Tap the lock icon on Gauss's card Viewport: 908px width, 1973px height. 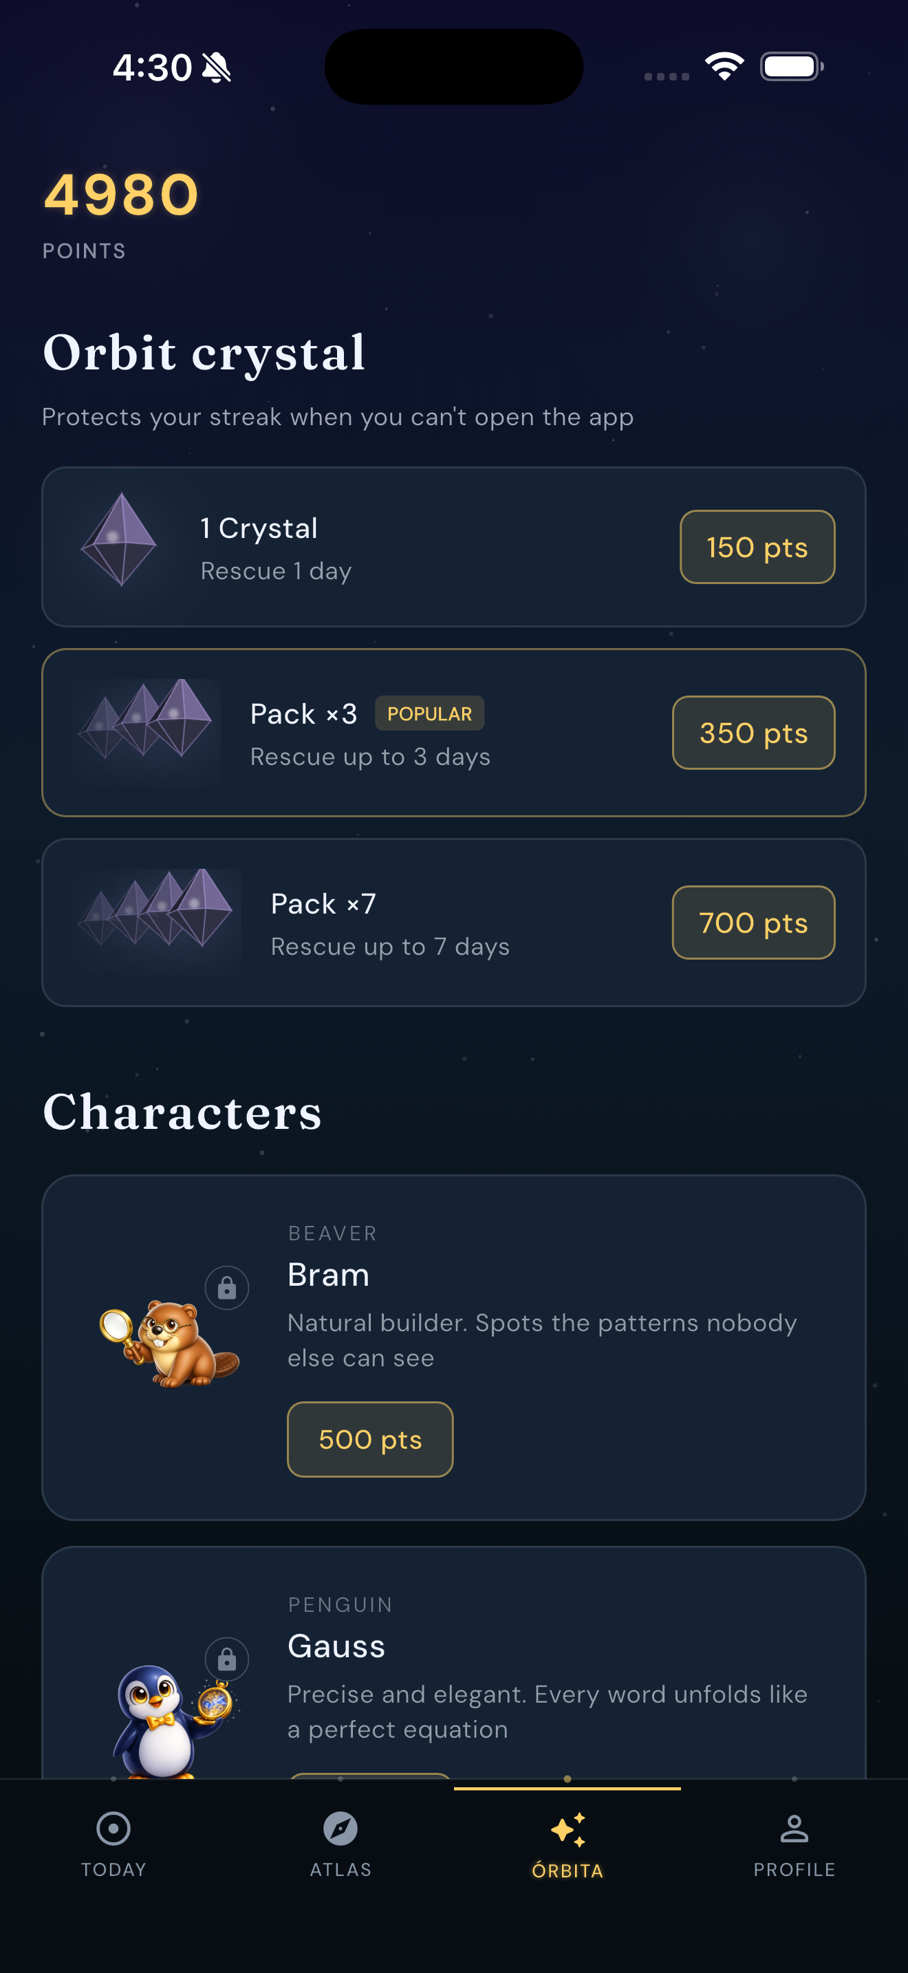(226, 1660)
